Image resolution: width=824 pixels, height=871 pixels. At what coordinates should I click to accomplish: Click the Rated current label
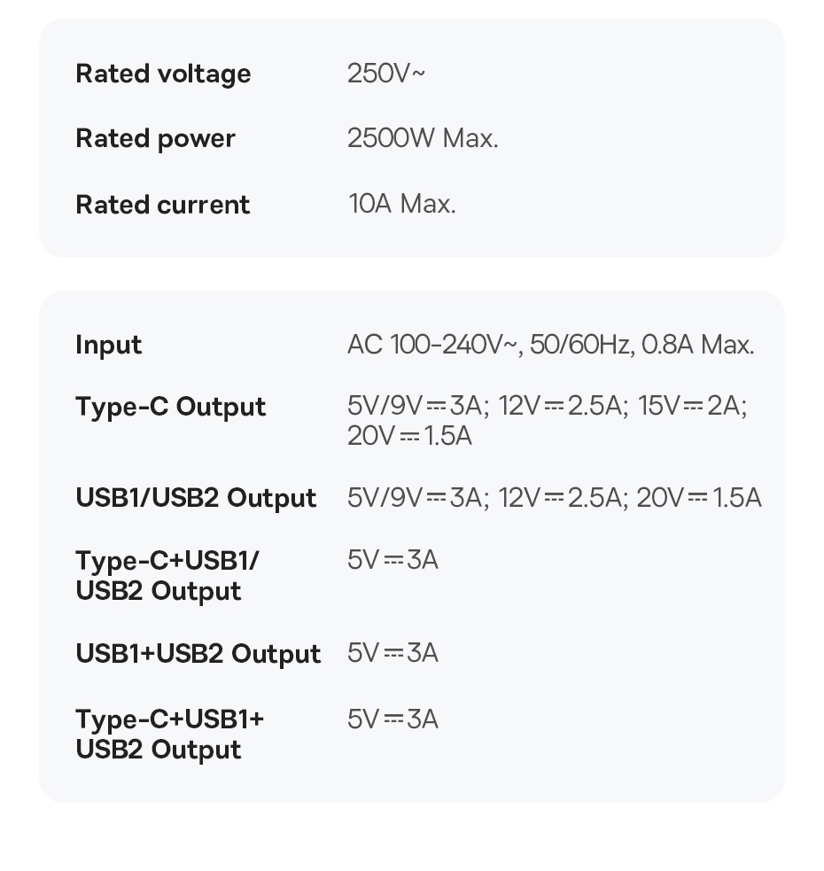[163, 205]
